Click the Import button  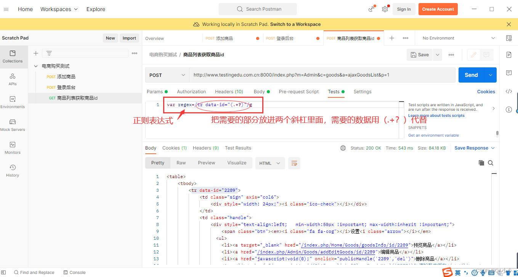(x=129, y=38)
